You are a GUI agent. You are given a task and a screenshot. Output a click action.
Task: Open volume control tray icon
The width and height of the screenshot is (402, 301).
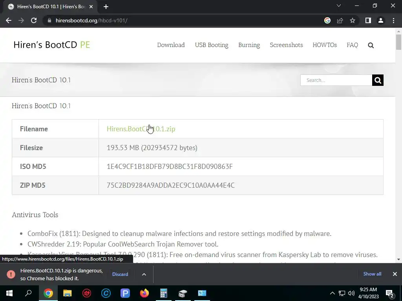click(x=351, y=293)
